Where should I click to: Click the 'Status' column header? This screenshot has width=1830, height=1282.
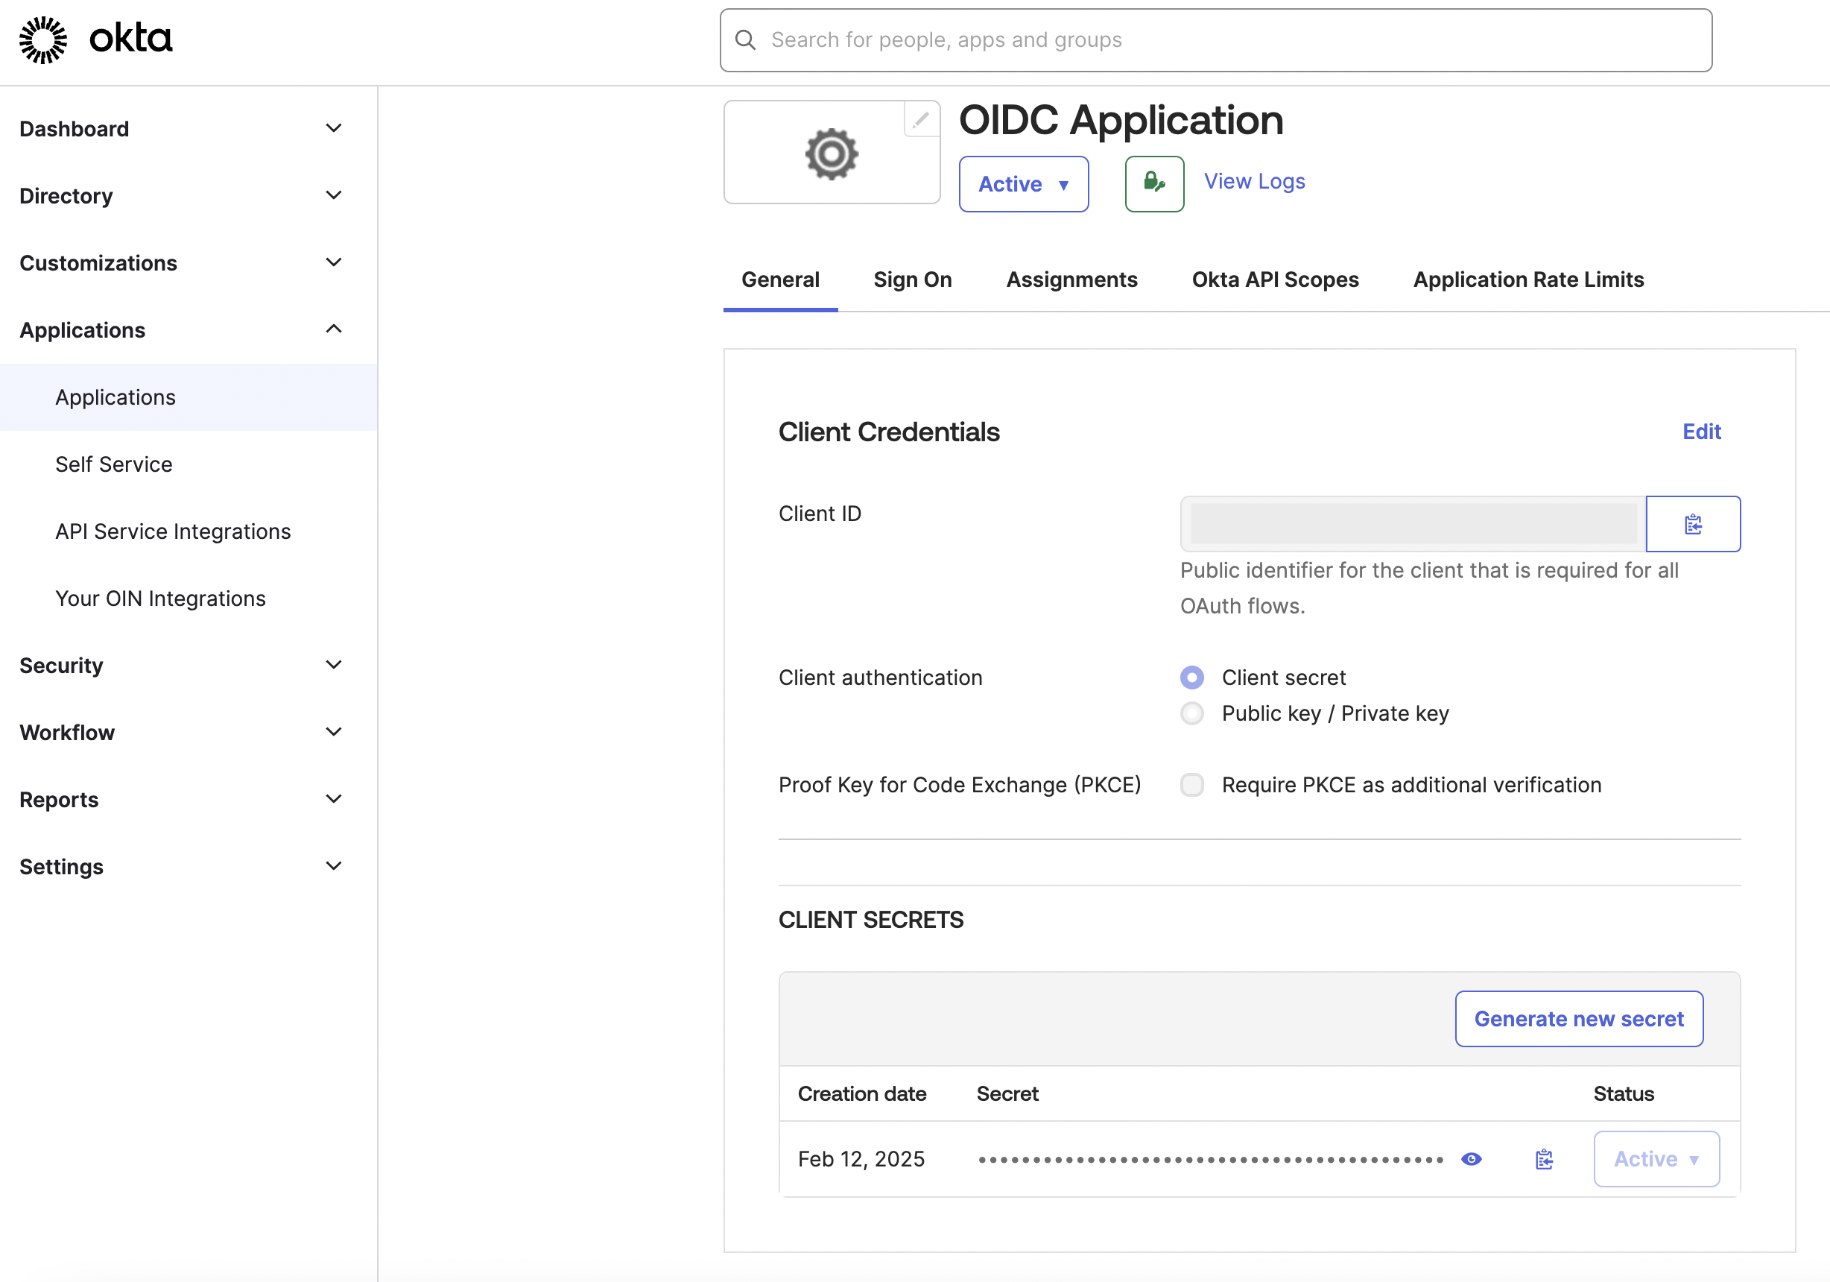1624,1094
